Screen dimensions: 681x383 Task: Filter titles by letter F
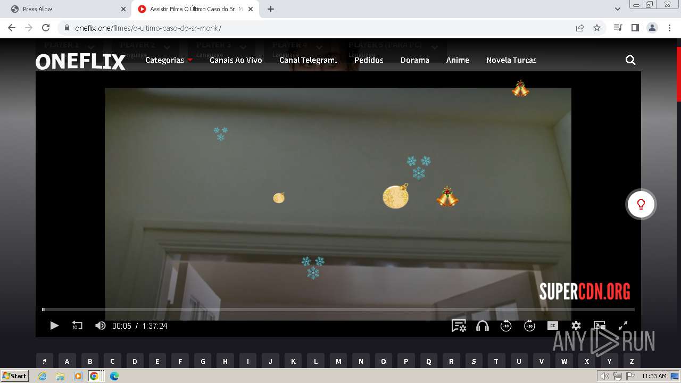[180, 361]
